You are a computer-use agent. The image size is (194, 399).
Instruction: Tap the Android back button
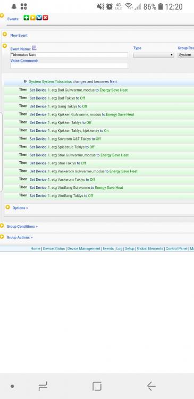point(151,386)
